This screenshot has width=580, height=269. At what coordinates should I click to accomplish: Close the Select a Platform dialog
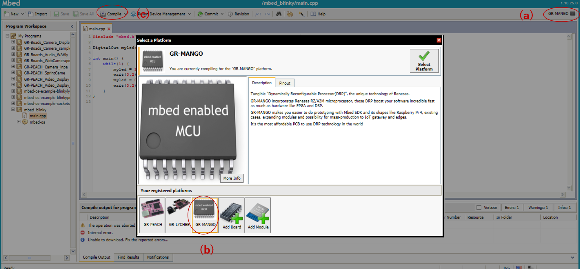pyautogui.click(x=439, y=40)
